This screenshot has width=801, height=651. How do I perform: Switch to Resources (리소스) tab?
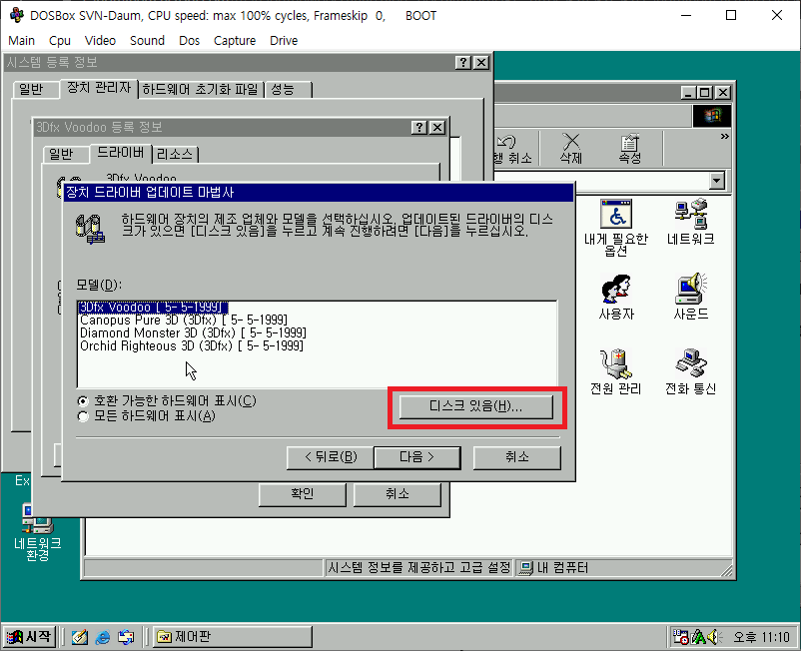pos(175,154)
